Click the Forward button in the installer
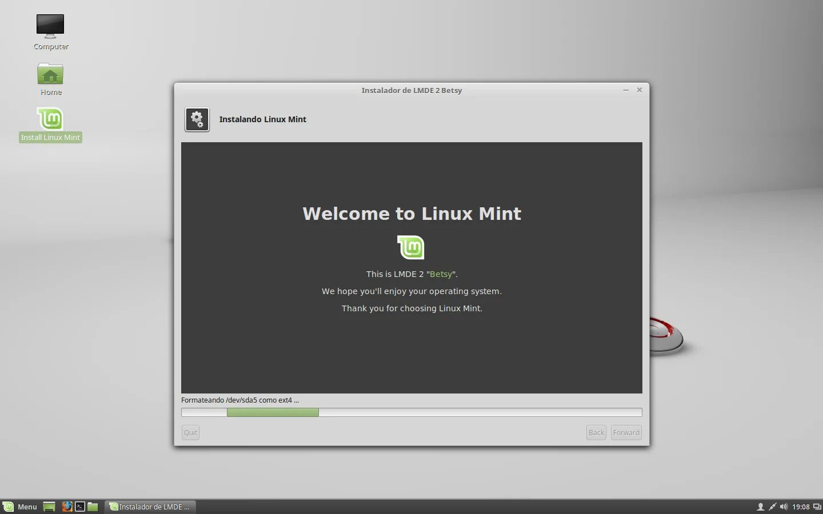 point(626,432)
